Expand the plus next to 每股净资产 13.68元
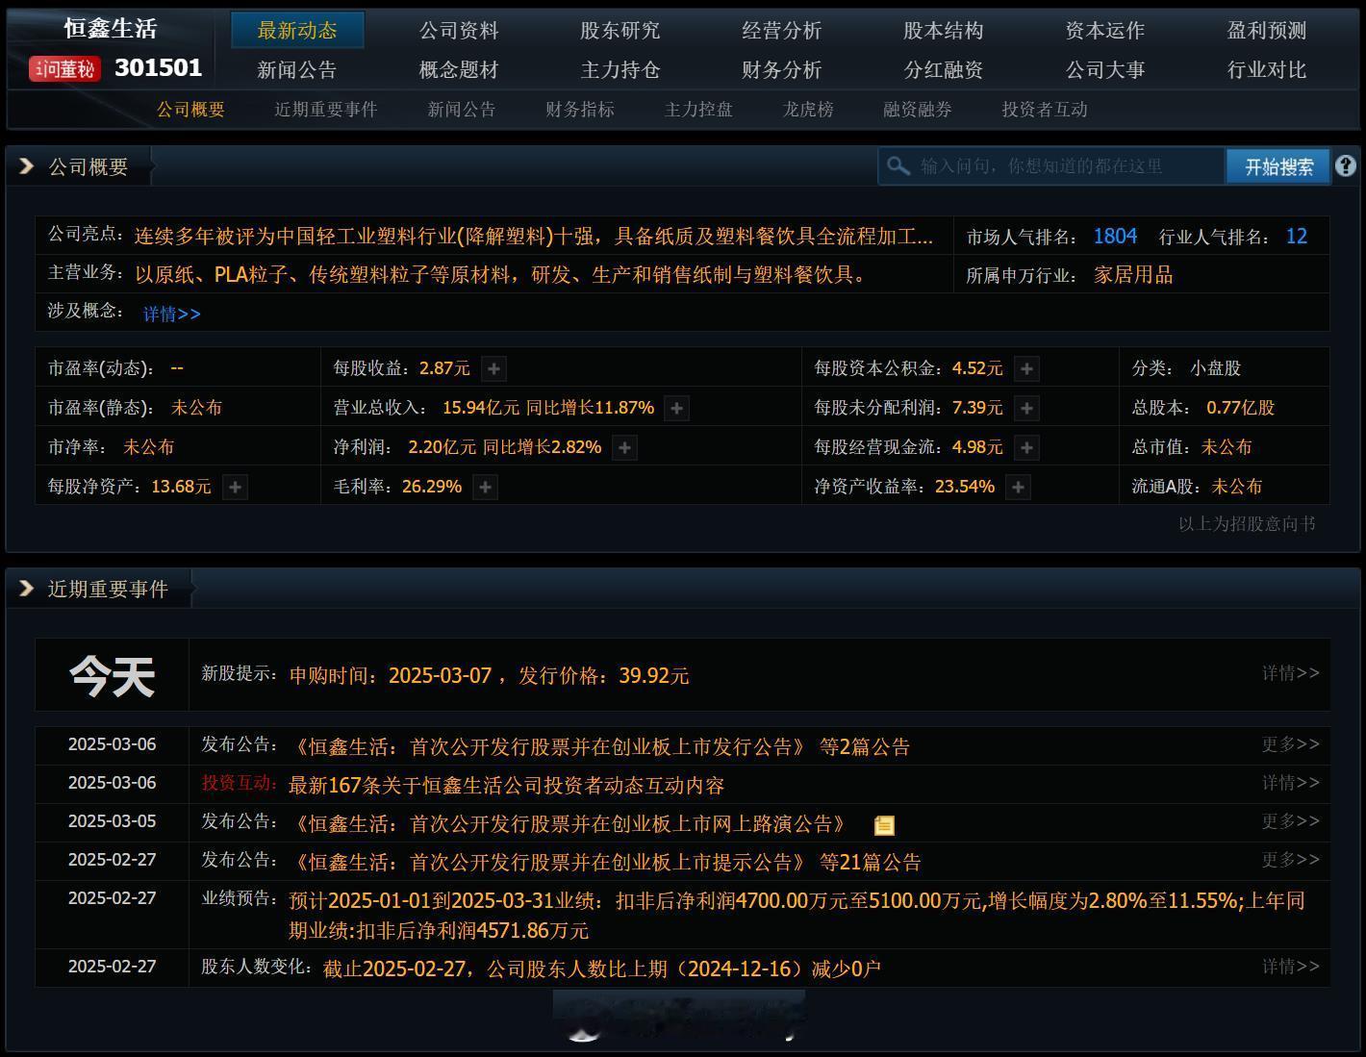Viewport: 1366px width, 1057px height. coord(235,487)
